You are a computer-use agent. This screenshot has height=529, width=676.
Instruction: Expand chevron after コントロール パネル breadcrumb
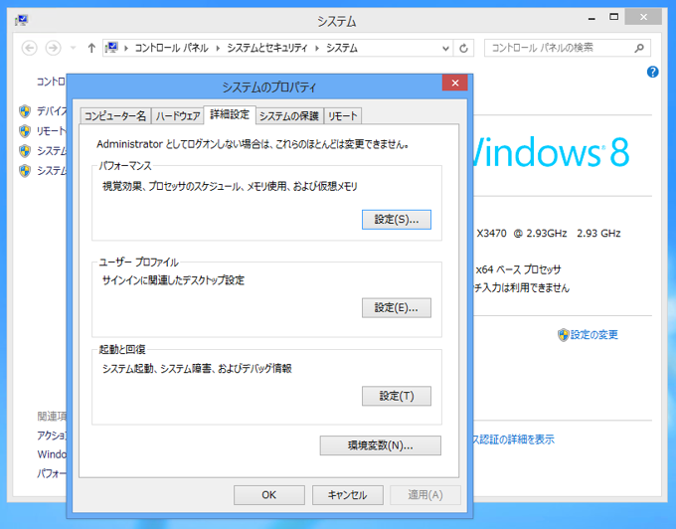coord(218,49)
